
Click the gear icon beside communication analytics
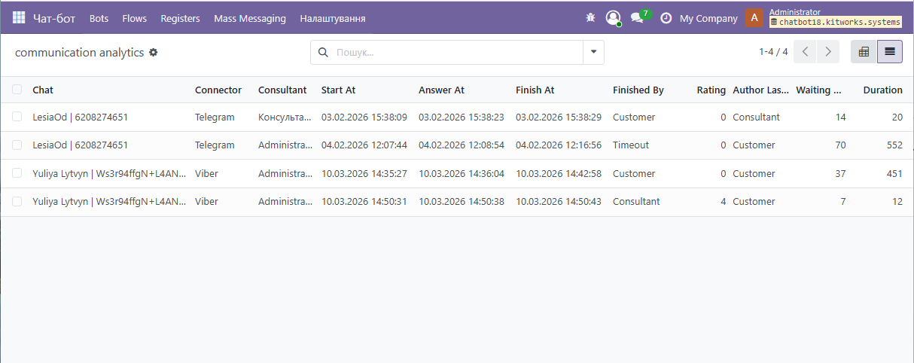pyautogui.click(x=154, y=53)
